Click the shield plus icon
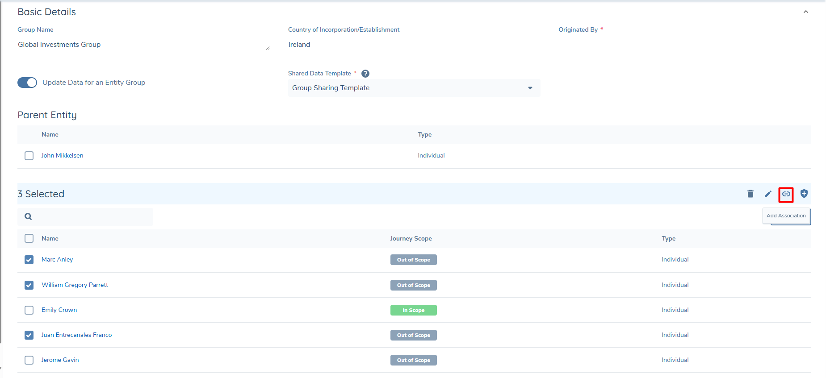The image size is (826, 378). pos(804,194)
